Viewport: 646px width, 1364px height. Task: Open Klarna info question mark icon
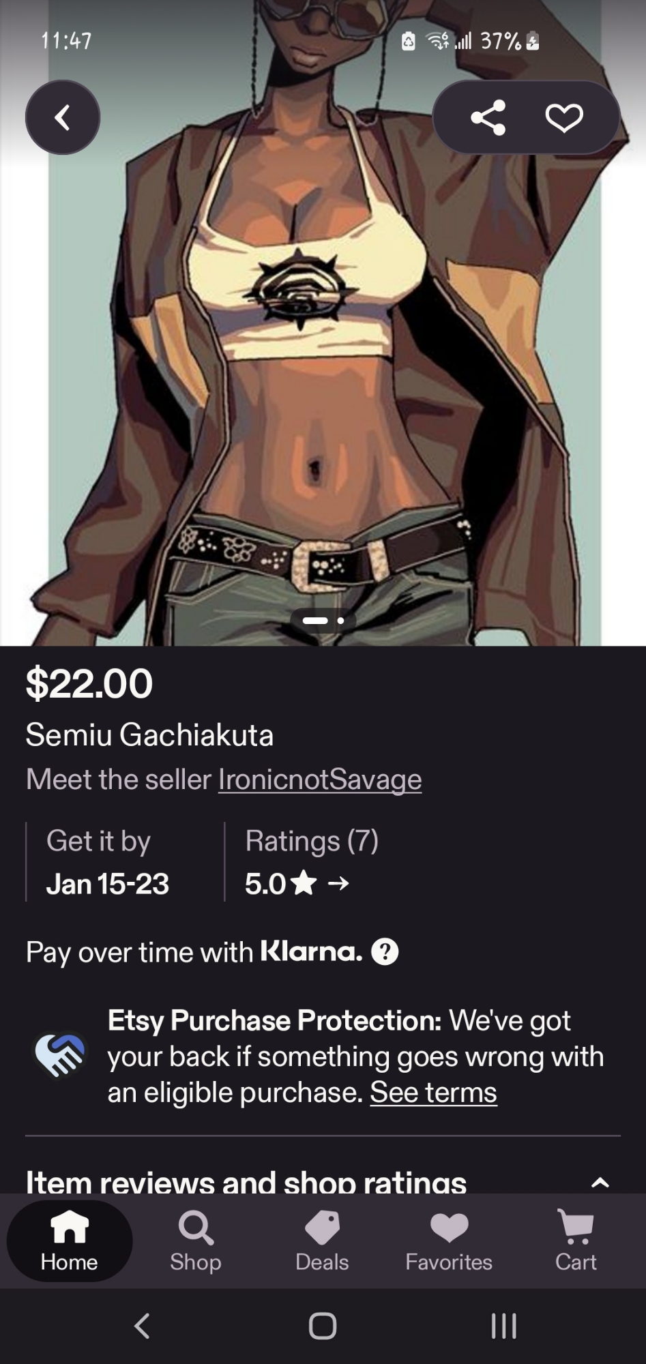385,951
